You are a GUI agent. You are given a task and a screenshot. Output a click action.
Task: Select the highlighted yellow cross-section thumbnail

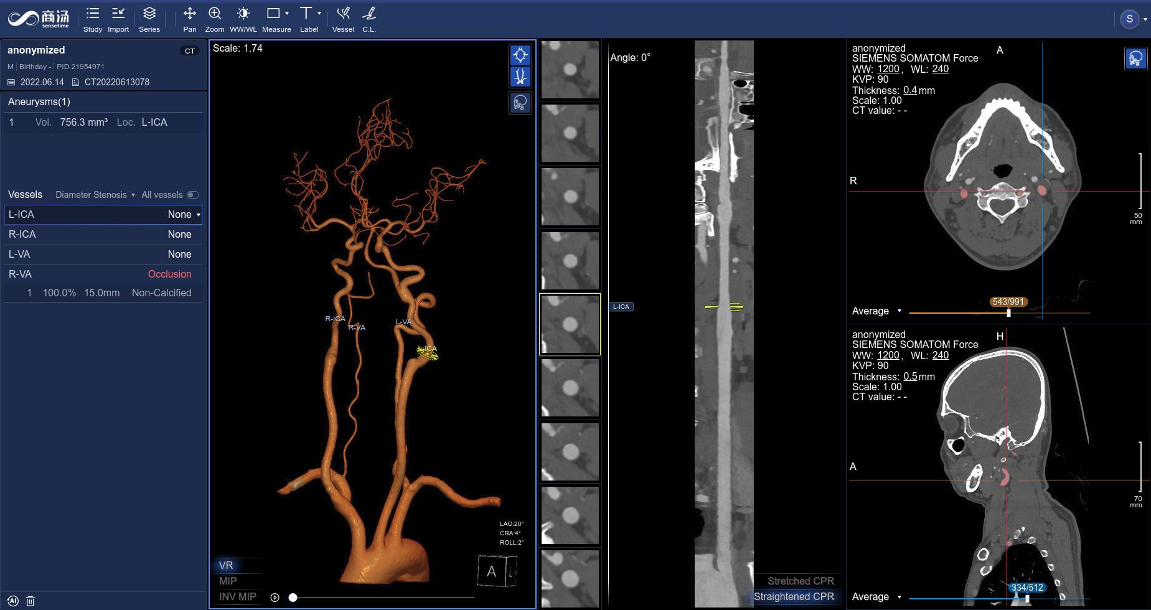tap(570, 324)
